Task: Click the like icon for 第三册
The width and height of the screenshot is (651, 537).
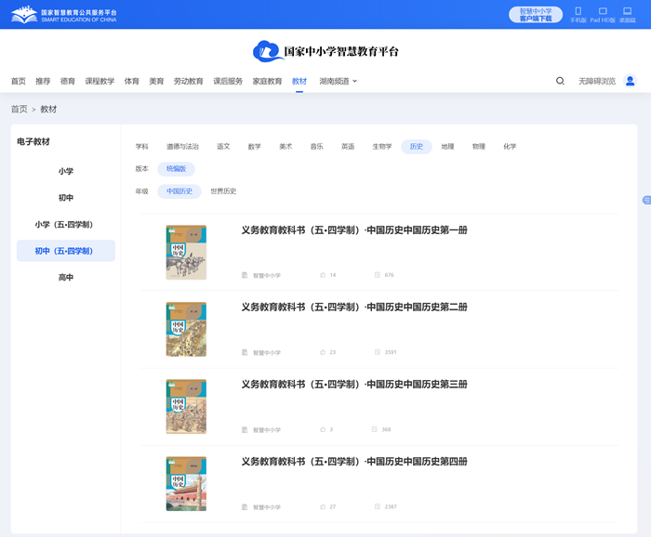Action: pos(323,429)
